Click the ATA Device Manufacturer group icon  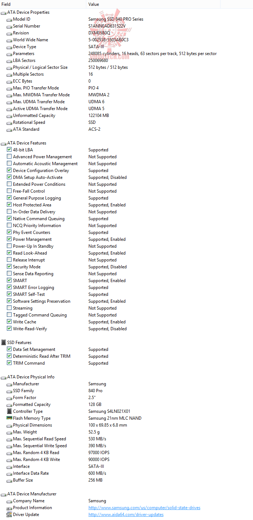tap(4, 494)
